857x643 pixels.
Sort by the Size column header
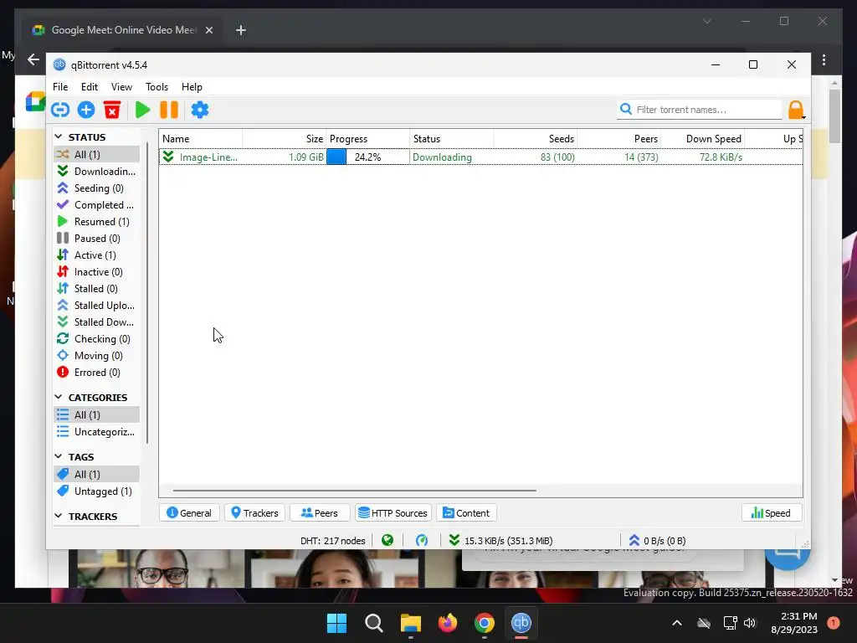point(285,139)
